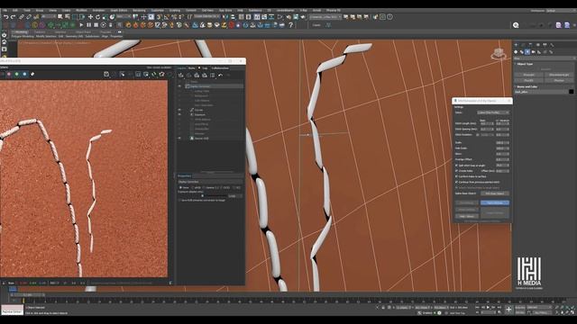
Task: Open the Rendering menu
Action: (139, 11)
